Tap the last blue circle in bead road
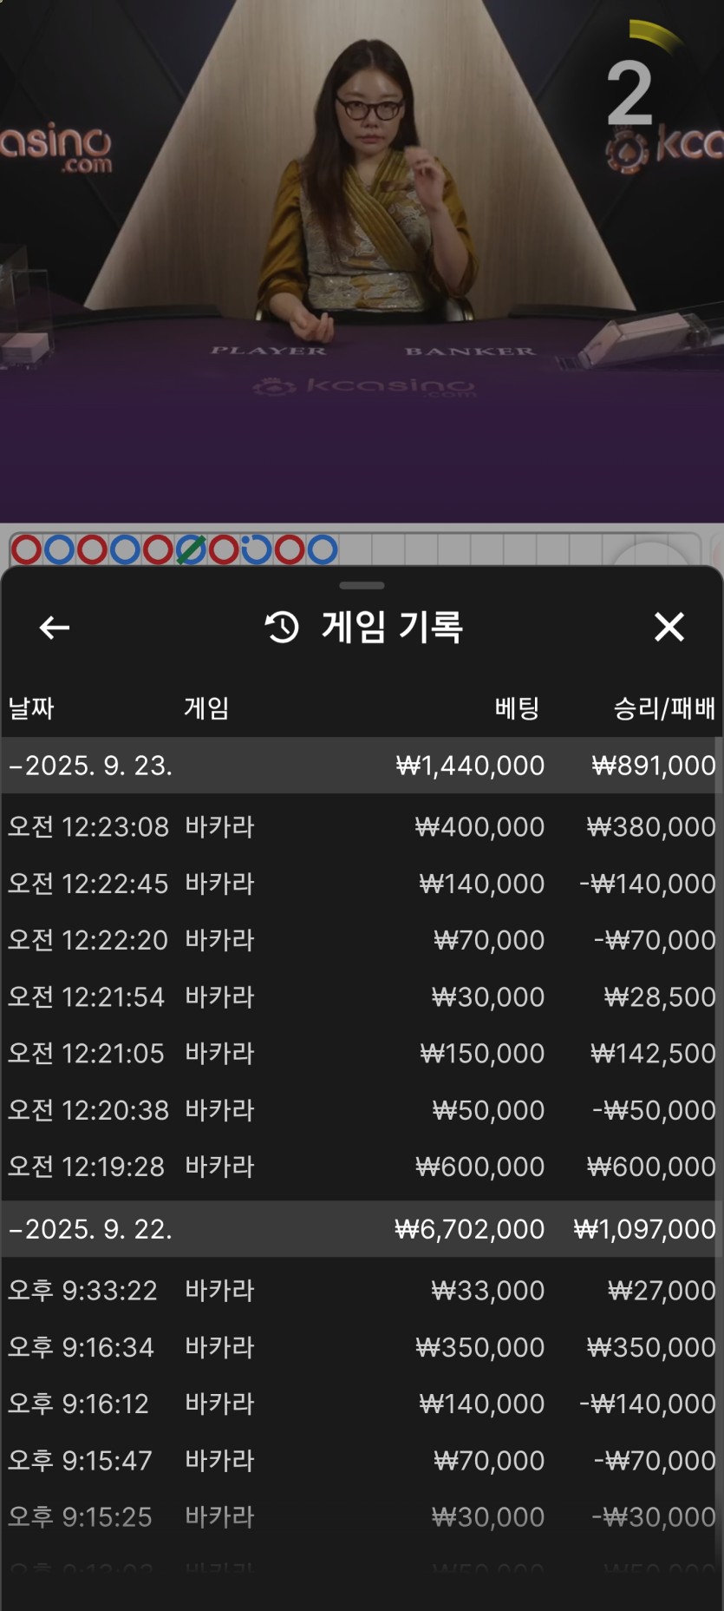Viewport: 724px width, 1611px height. pos(323,549)
